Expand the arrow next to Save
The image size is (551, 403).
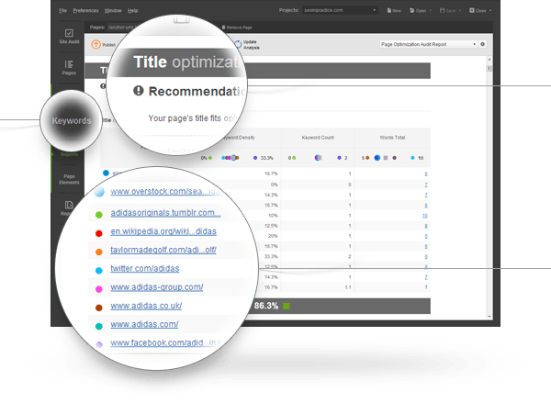[x=460, y=10]
